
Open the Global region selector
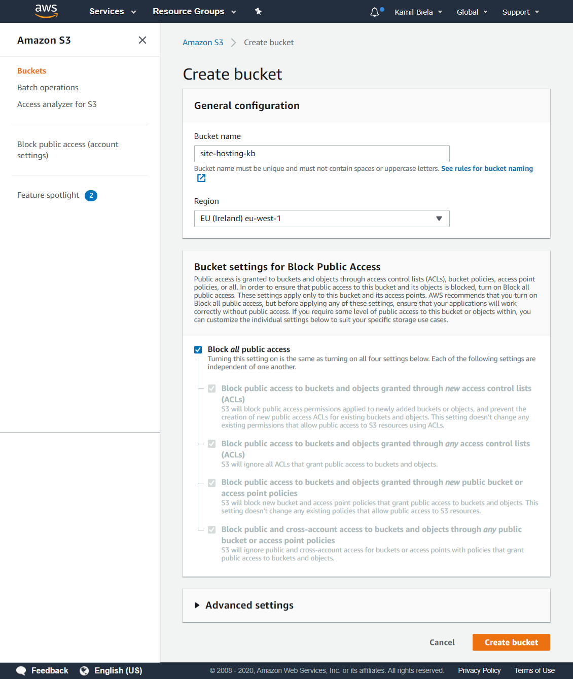coord(472,12)
